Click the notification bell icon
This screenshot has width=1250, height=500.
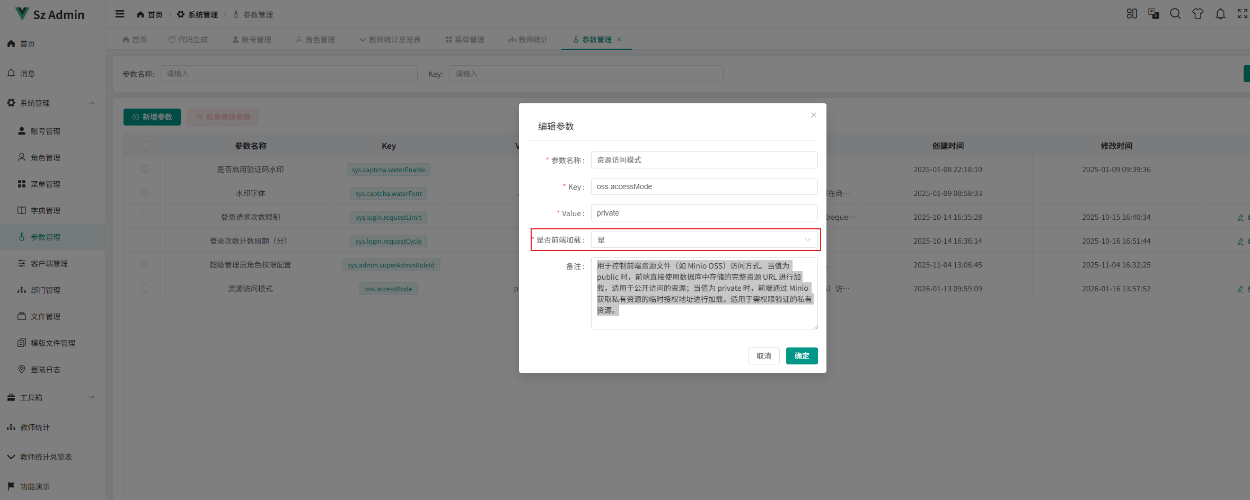(x=1220, y=14)
